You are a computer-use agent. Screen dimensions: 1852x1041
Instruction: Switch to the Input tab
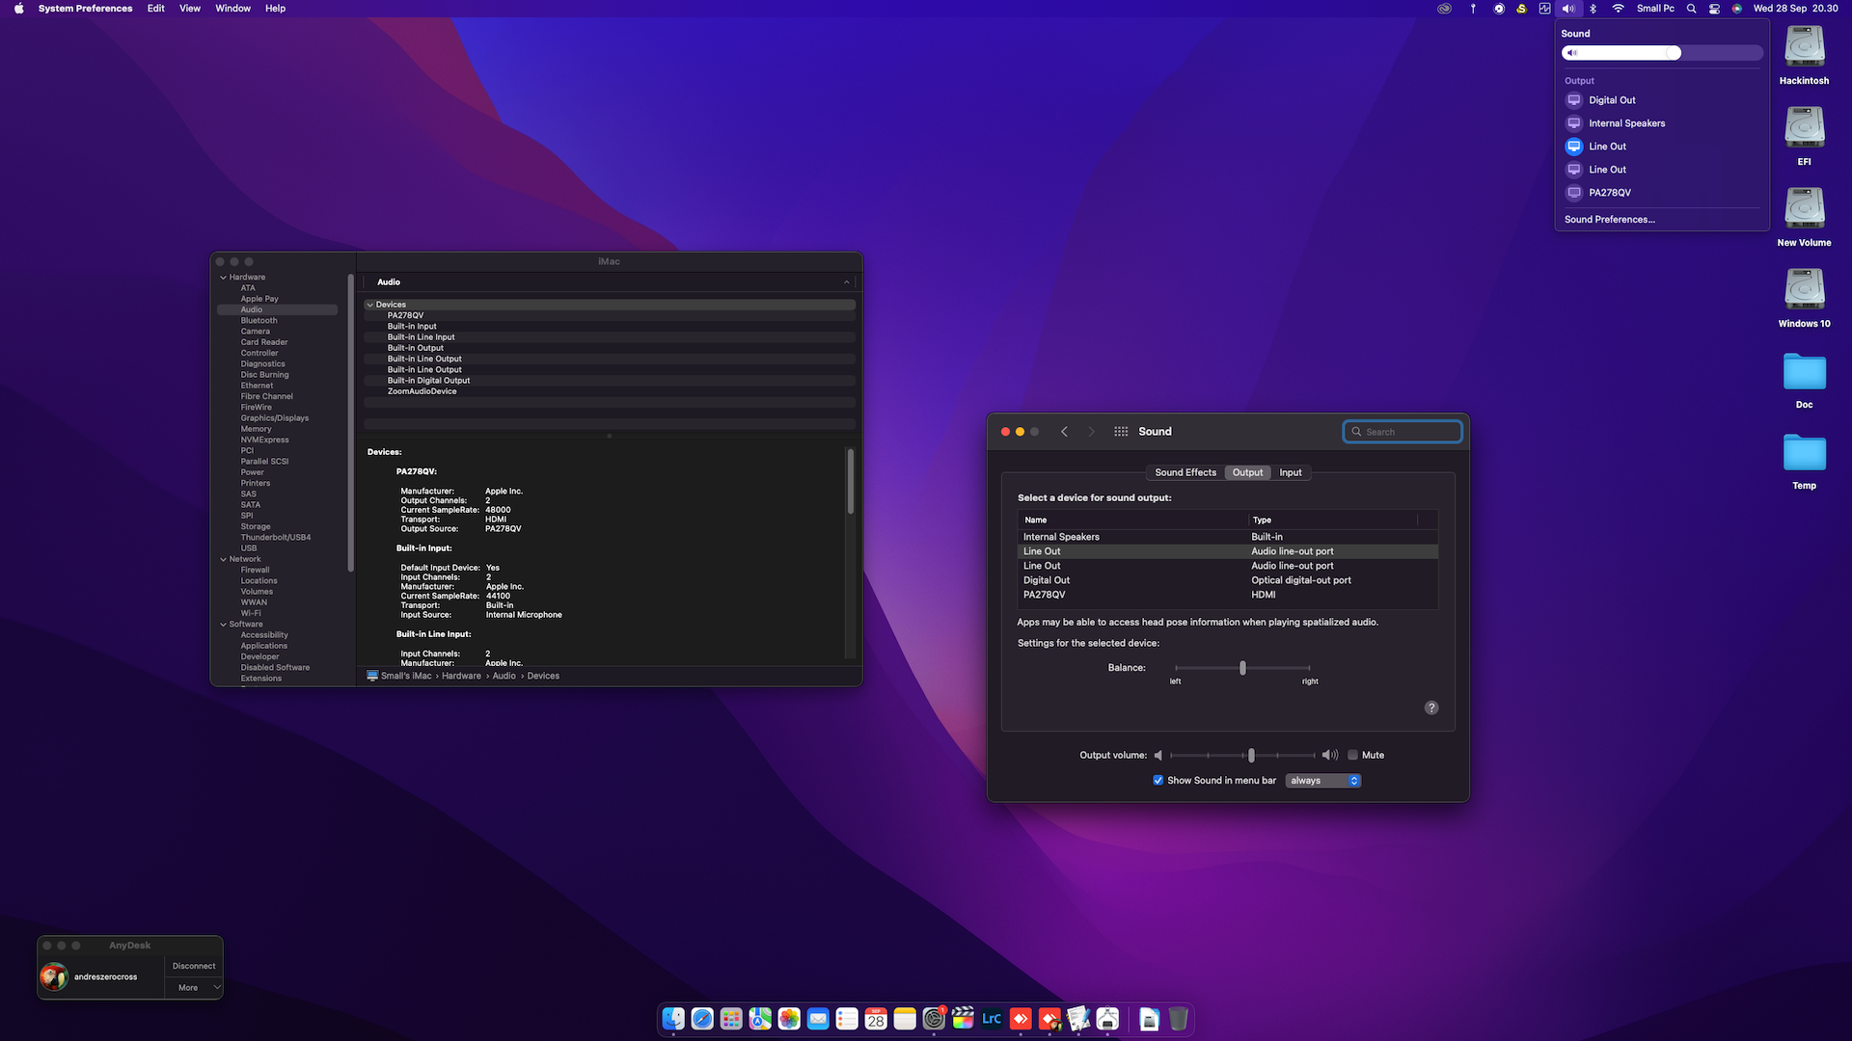[1291, 472]
